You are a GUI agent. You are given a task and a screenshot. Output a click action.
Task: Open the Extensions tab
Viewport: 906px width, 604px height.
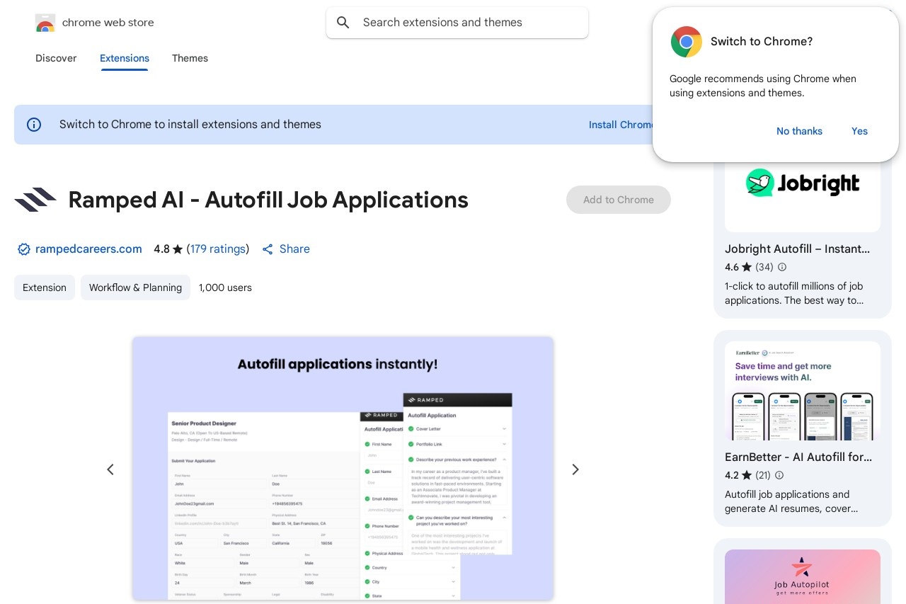coord(125,58)
